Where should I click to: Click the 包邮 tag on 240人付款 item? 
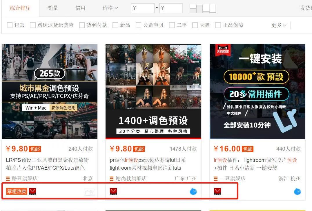[35, 149]
